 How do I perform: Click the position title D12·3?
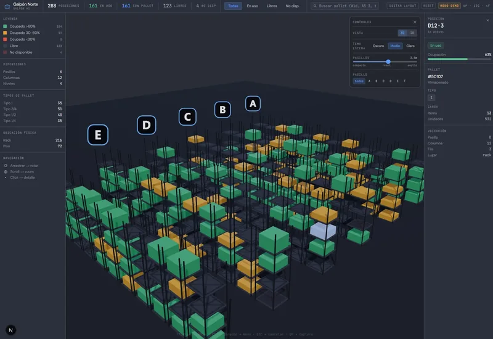[x=436, y=25]
